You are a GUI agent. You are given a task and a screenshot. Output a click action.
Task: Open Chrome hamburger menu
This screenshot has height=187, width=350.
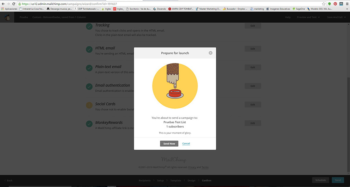click(347, 4)
